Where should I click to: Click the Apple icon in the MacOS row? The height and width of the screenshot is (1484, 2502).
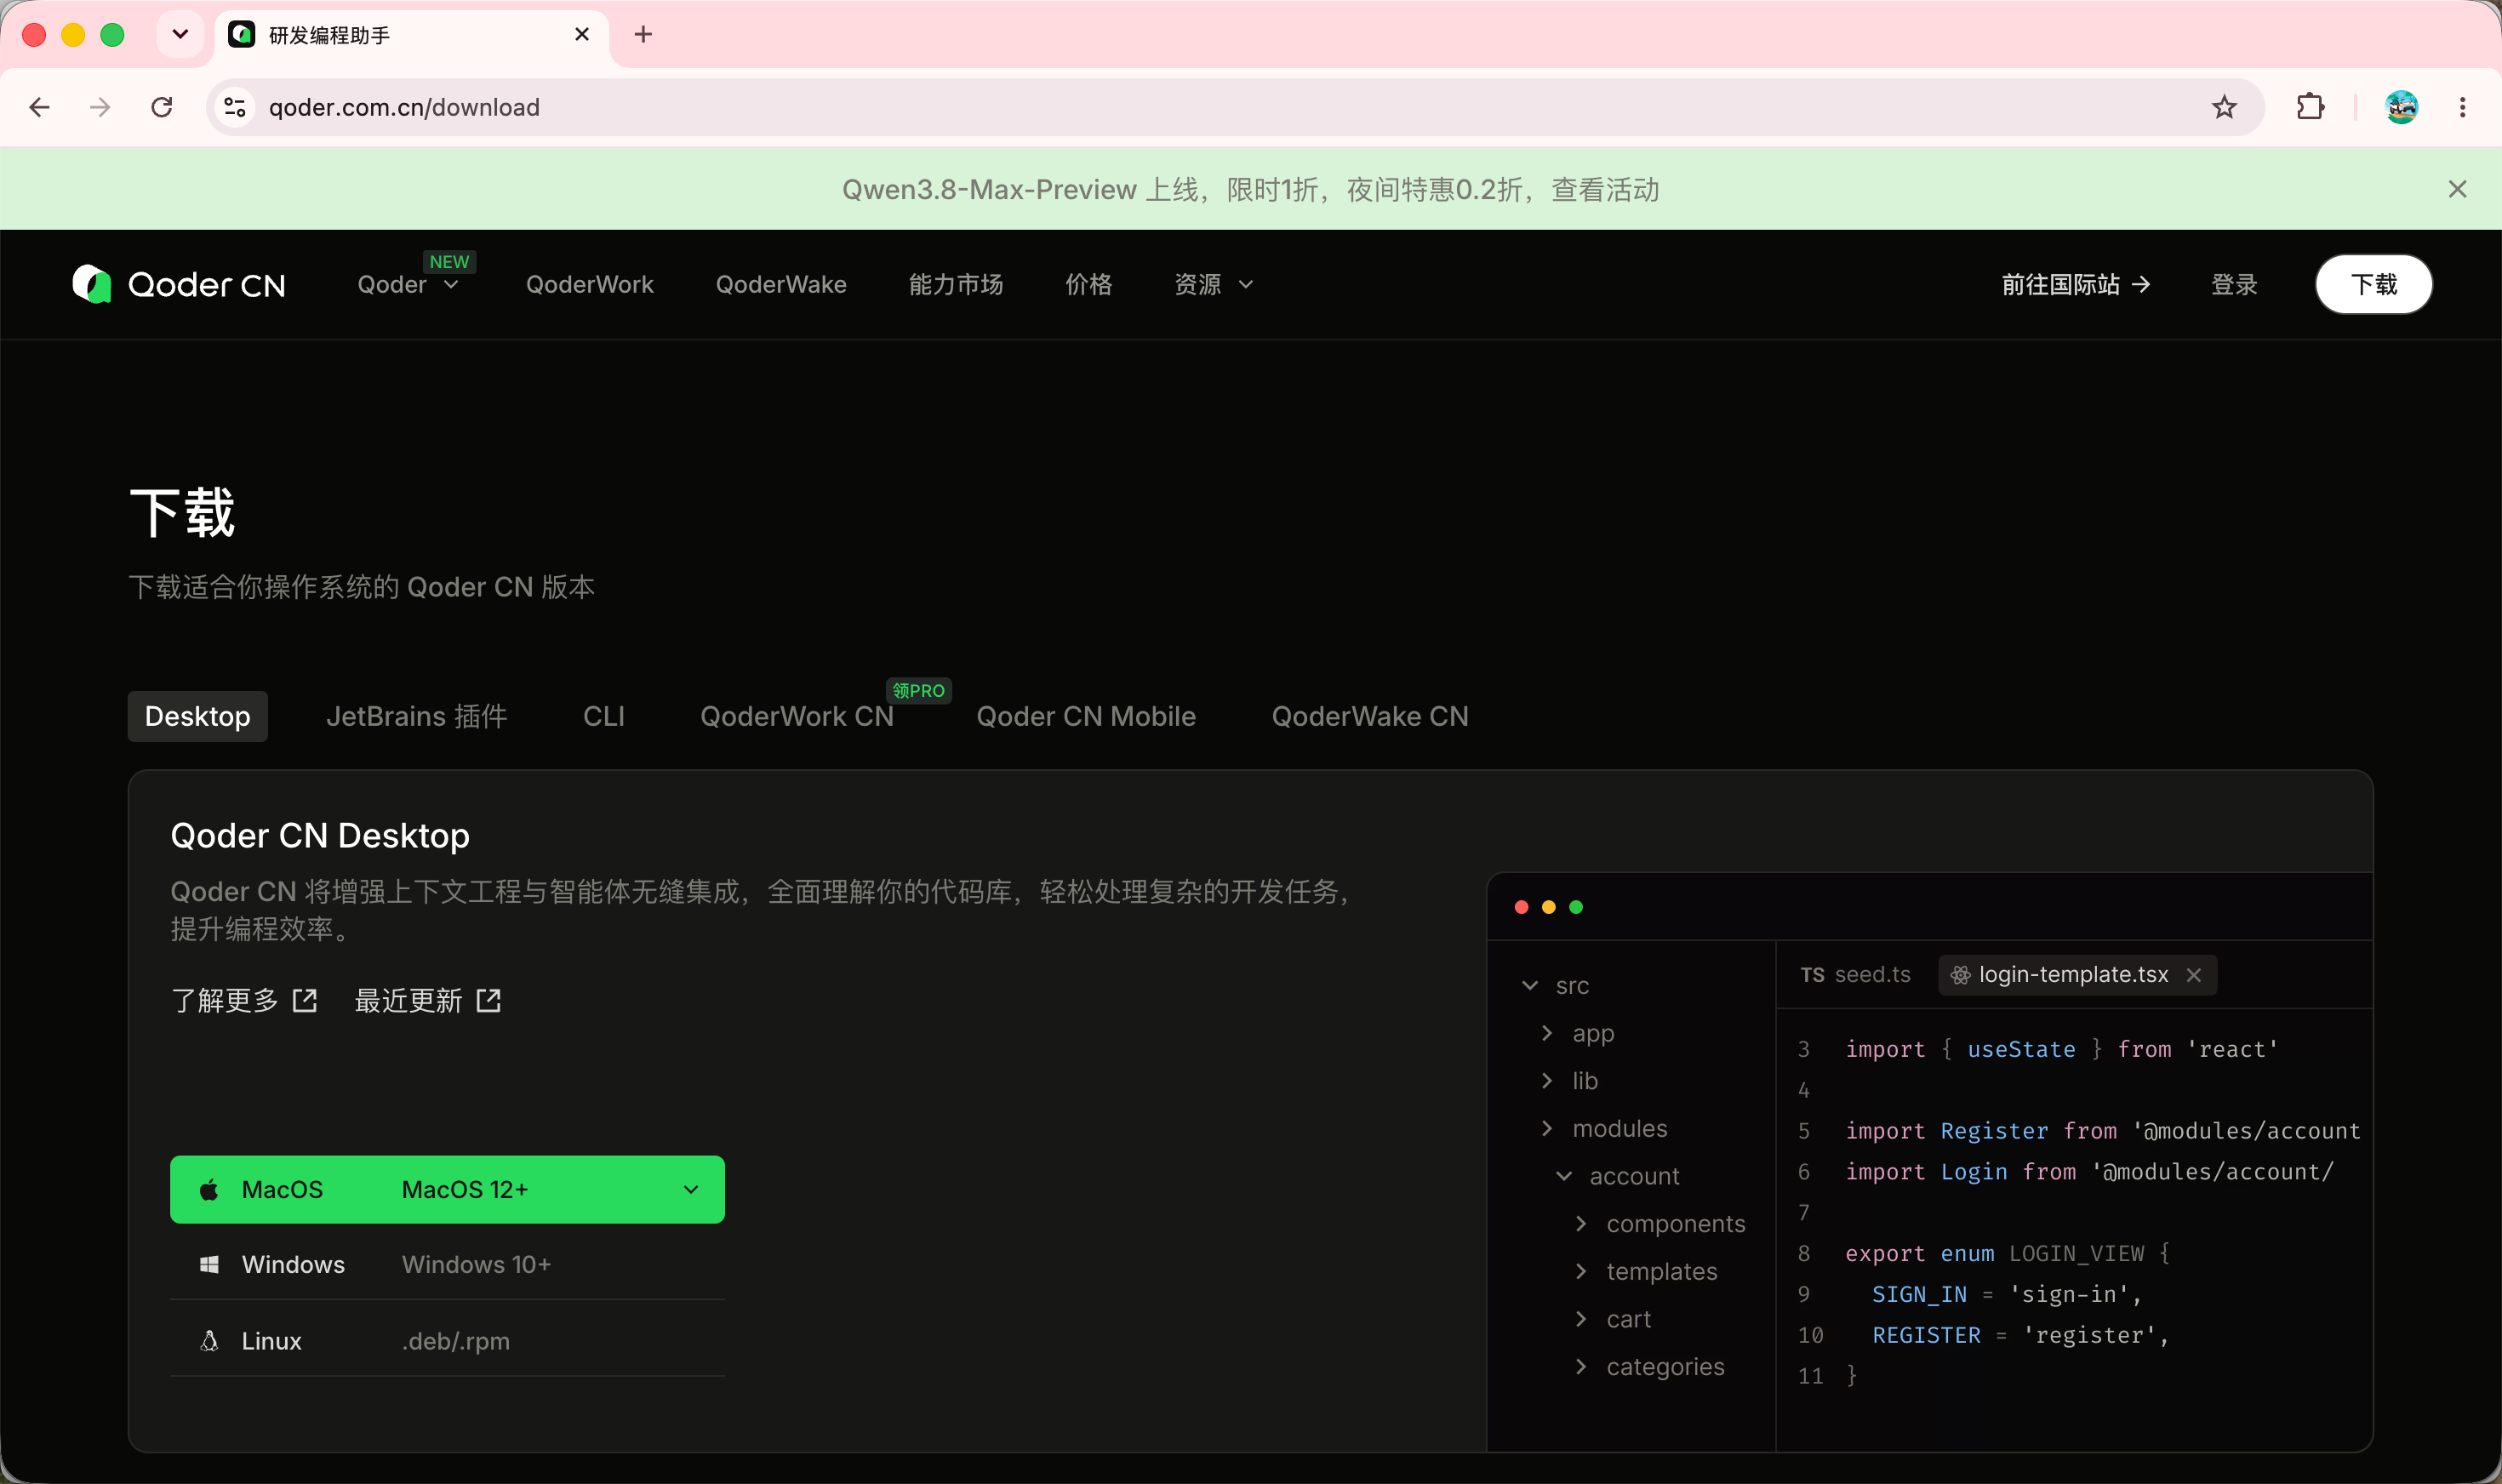point(209,1190)
